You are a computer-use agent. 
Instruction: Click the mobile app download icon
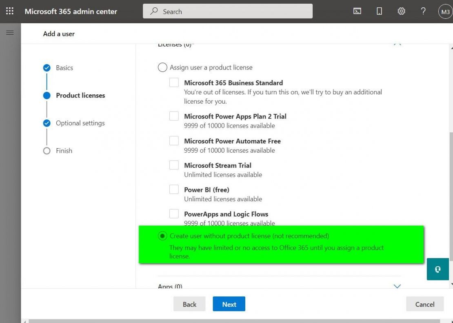379,11
